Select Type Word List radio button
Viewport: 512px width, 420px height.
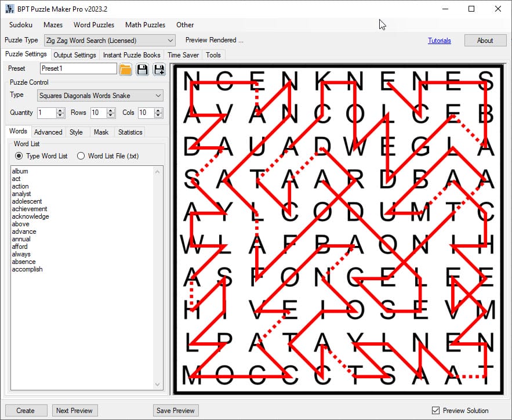[x=19, y=156]
